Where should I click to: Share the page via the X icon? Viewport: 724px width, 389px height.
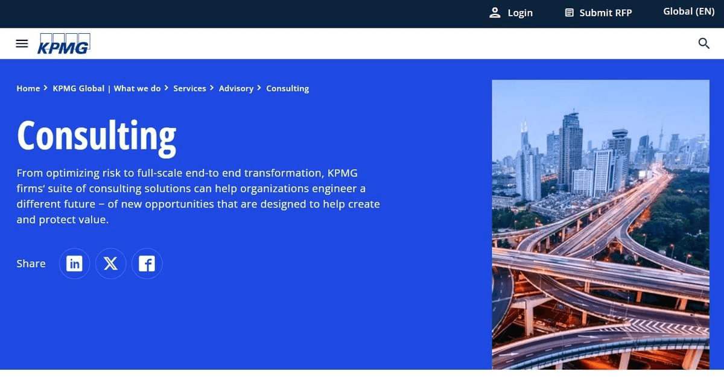pos(110,263)
